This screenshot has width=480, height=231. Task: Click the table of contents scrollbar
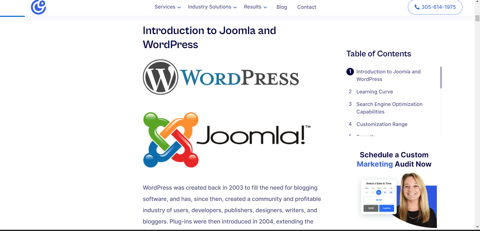(x=441, y=77)
